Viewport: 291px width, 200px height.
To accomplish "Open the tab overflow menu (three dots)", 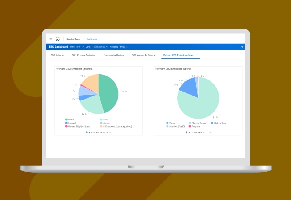I will click(x=198, y=55).
